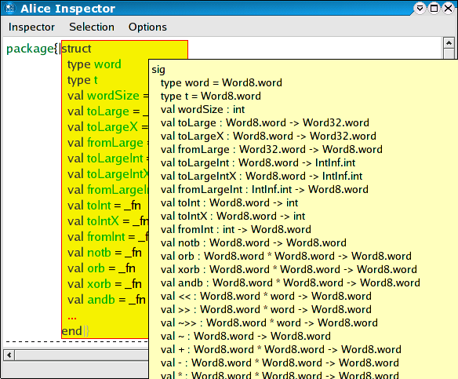Click the 'type word' entry
Viewport: 458px width, 379px height.
point(94,64)
